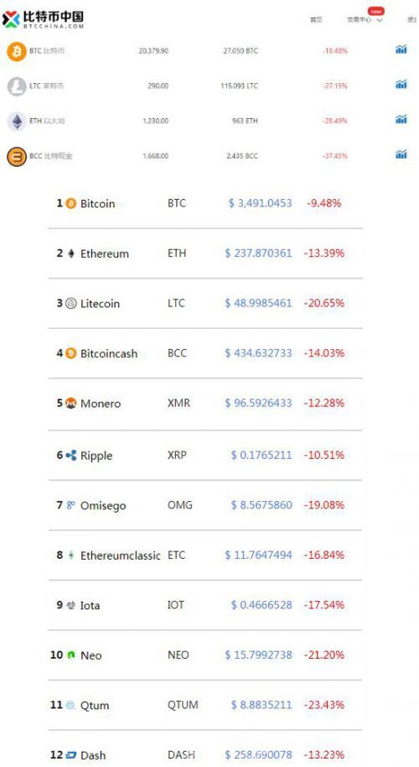The height and width of the screenshot is (767, 419).
Task: Select the Litecoin price $ 48.9985461
Action: pos(258,303)
